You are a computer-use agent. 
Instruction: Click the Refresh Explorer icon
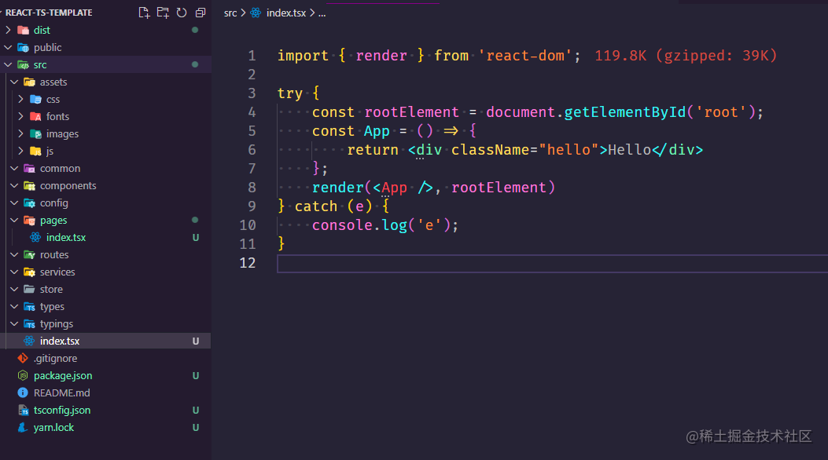click(x=182, y=12)
